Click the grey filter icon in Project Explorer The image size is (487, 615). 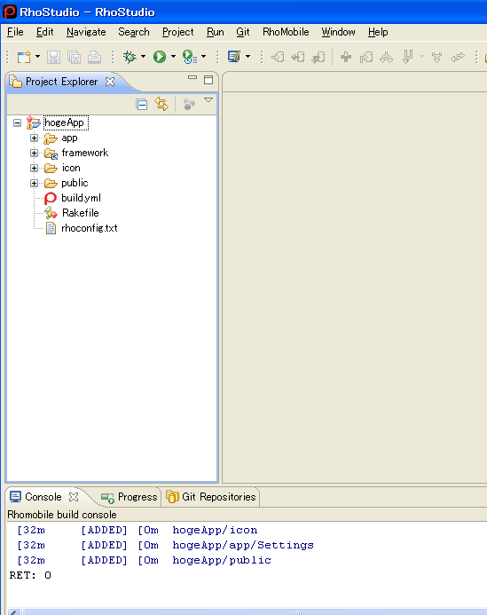190,105
